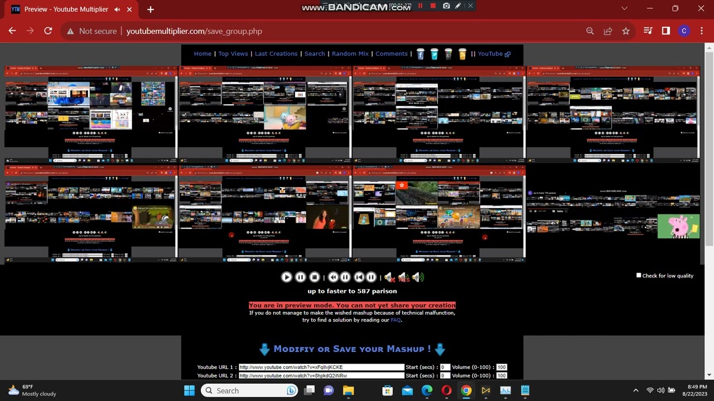This screenshot has height=401, width=714.
Task: Open Last Creations page
Action: click(x=276, y=53)
